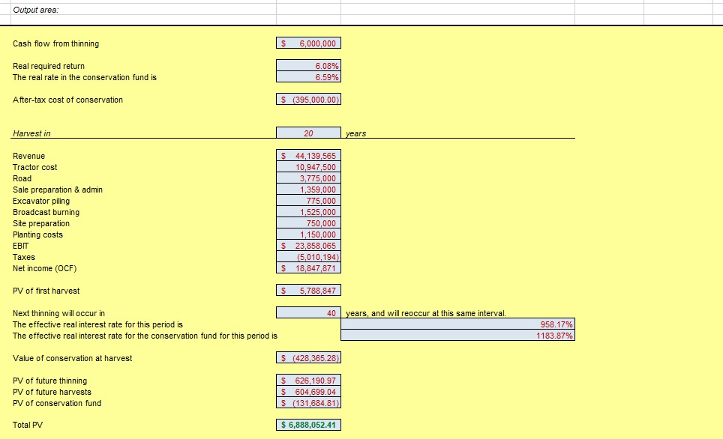Viewport: 723px width, 439px height.
Task: Click the Total PV result cell
Action: (x=309, y=424)
